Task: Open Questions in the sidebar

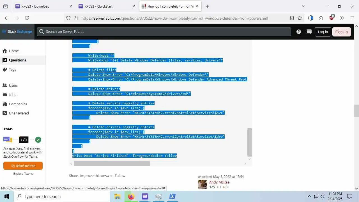Action: [23, 60]
